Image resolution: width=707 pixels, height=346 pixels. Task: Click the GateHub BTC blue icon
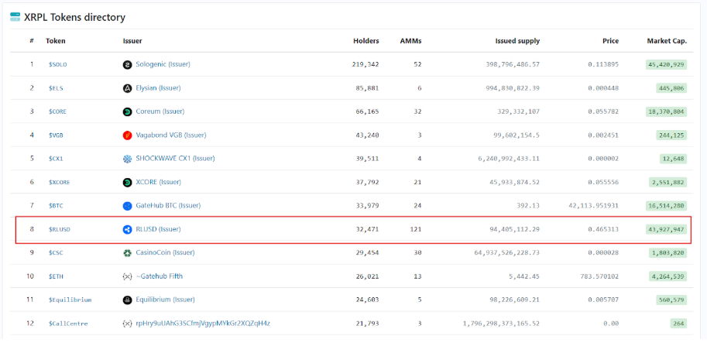tap(127, 206)
